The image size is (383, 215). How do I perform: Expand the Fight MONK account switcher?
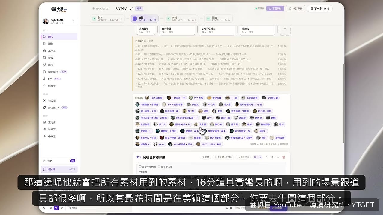59,21
